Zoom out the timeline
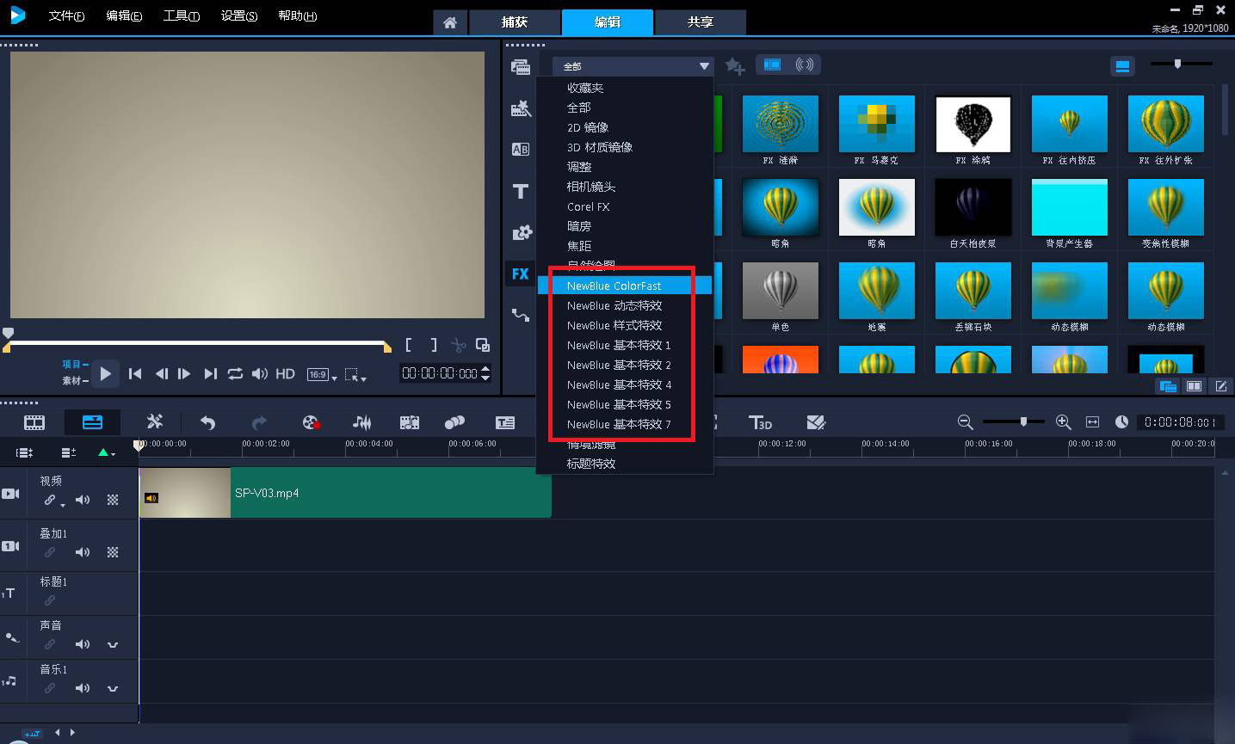Screen dimensions: 1235x744 tap(965, 422)
